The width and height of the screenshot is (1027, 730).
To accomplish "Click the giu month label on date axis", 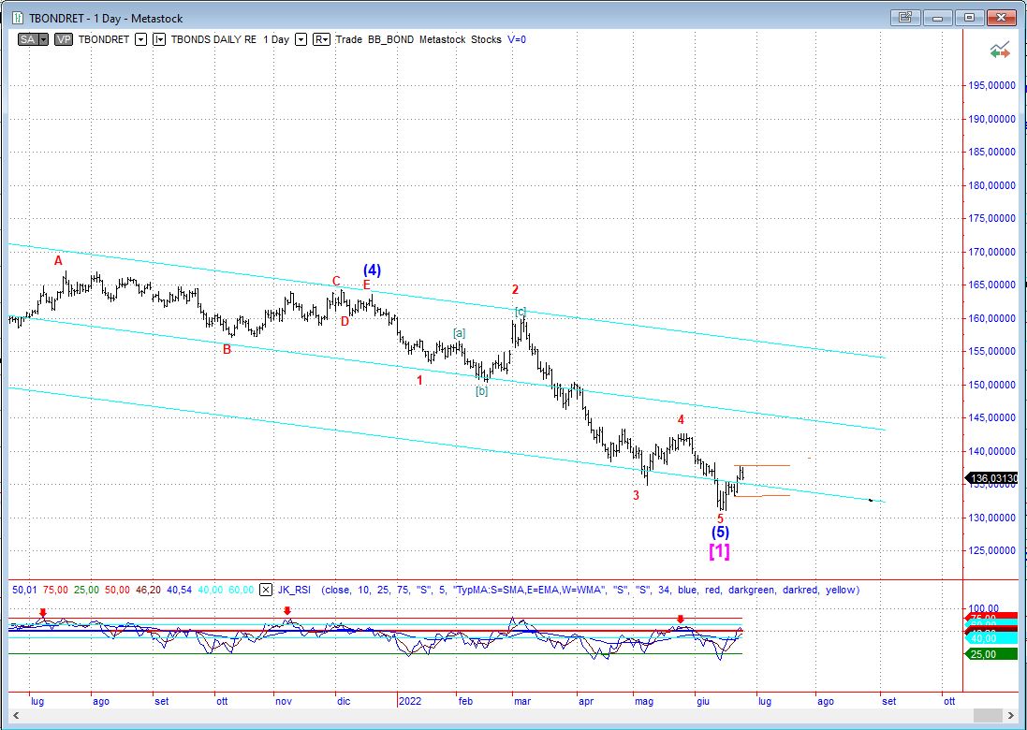I will 703,701.
